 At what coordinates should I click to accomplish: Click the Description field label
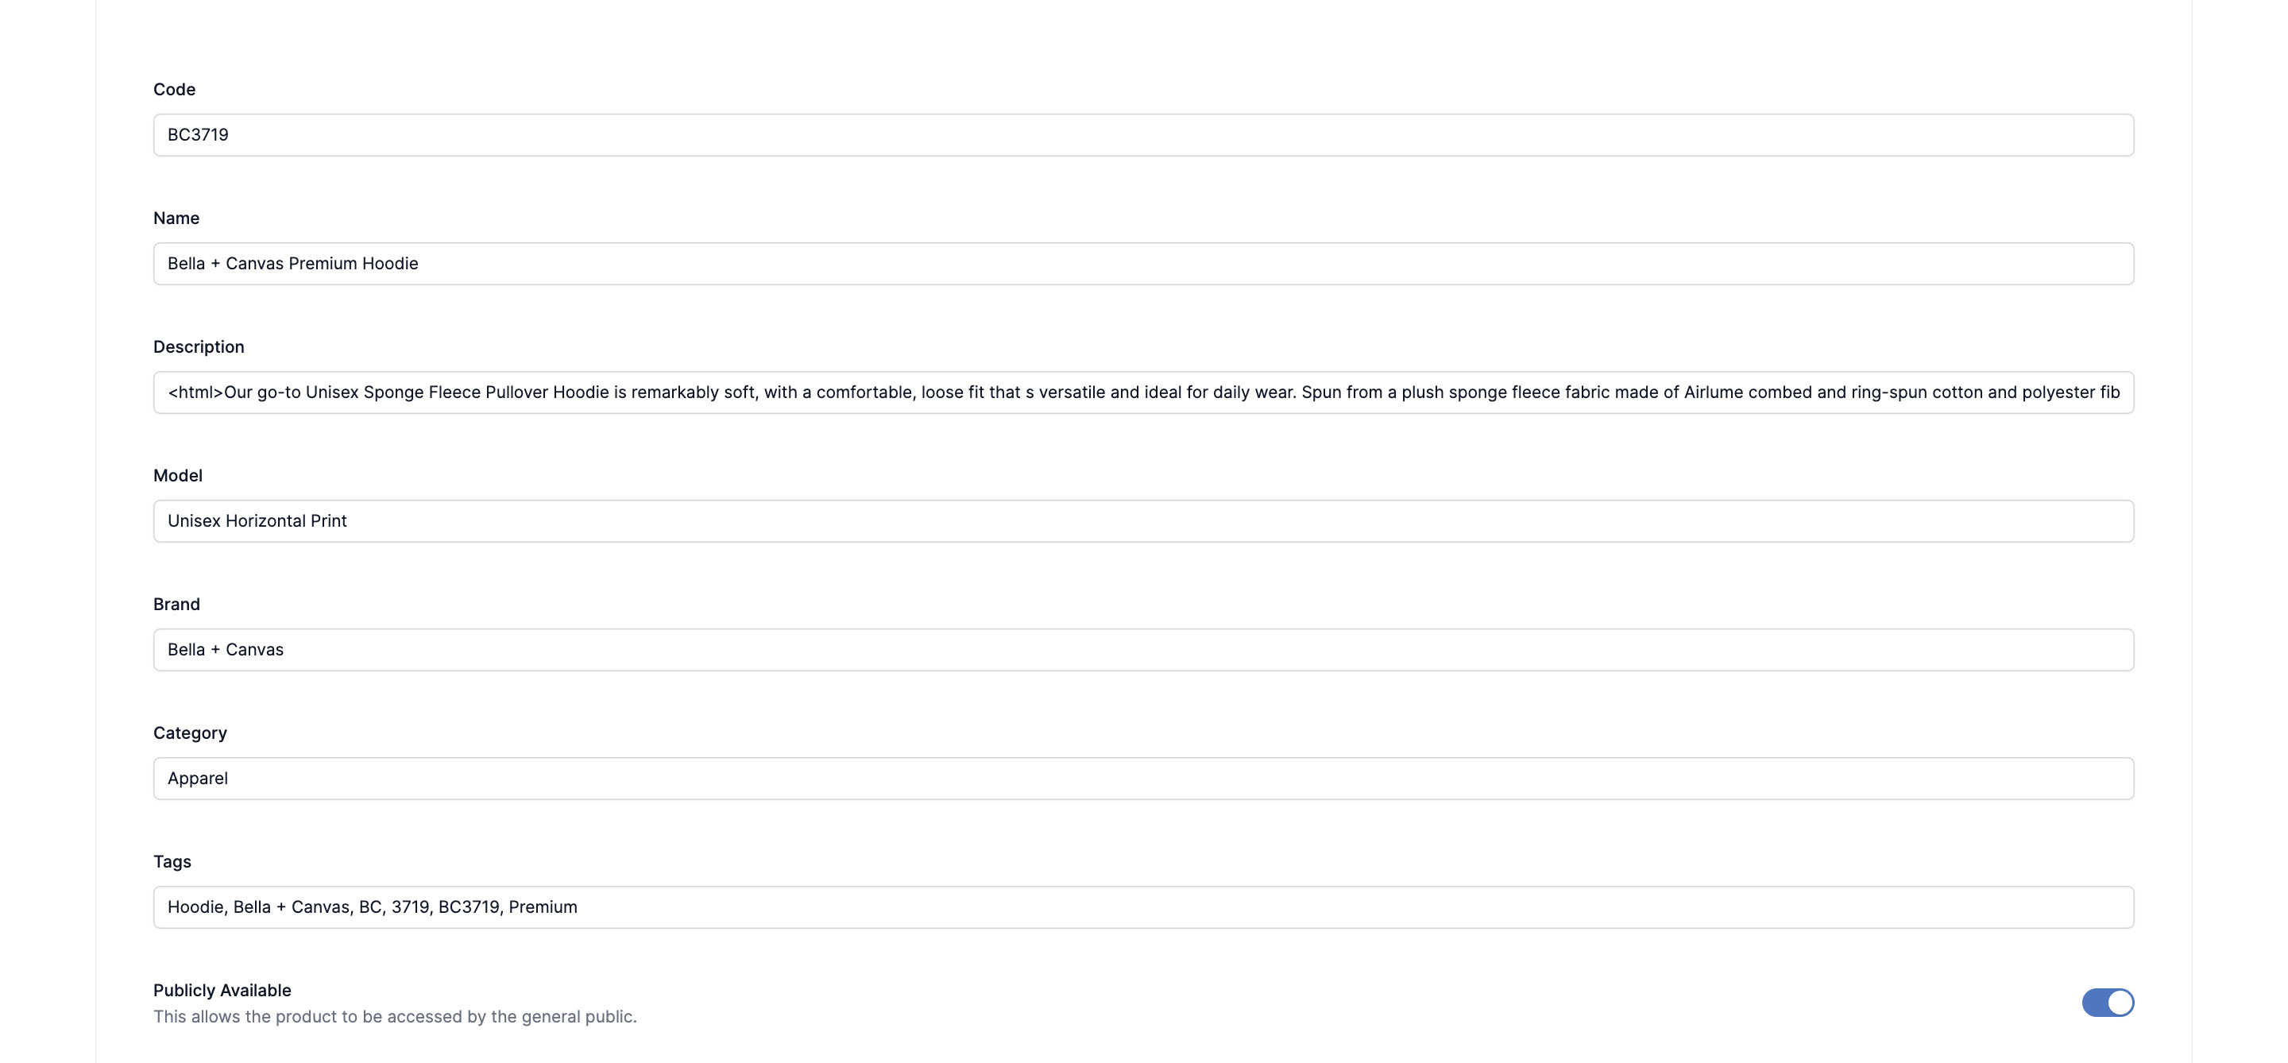[x=198, y=347]
